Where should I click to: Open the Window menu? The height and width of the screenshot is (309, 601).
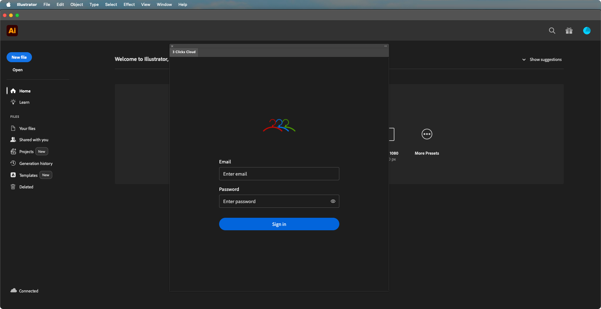pos(164,4)
